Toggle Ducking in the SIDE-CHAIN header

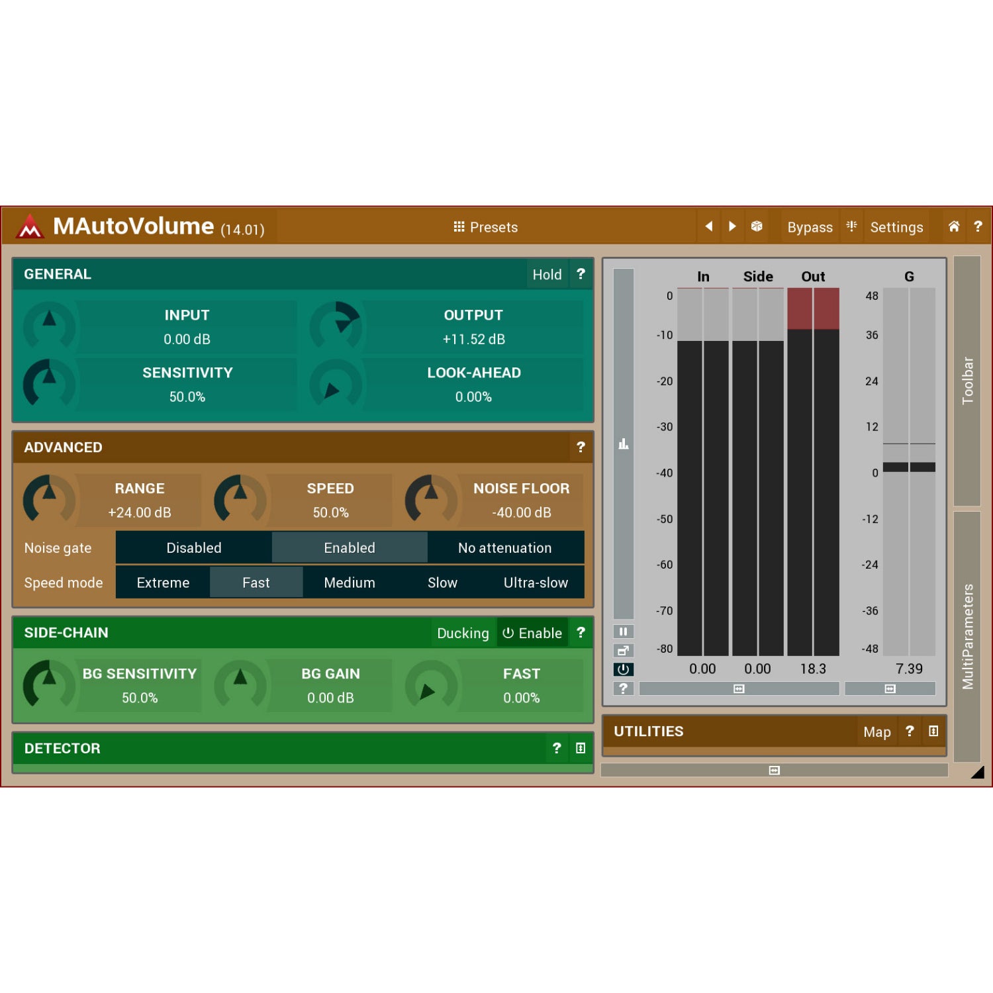(x=463, y=633)
